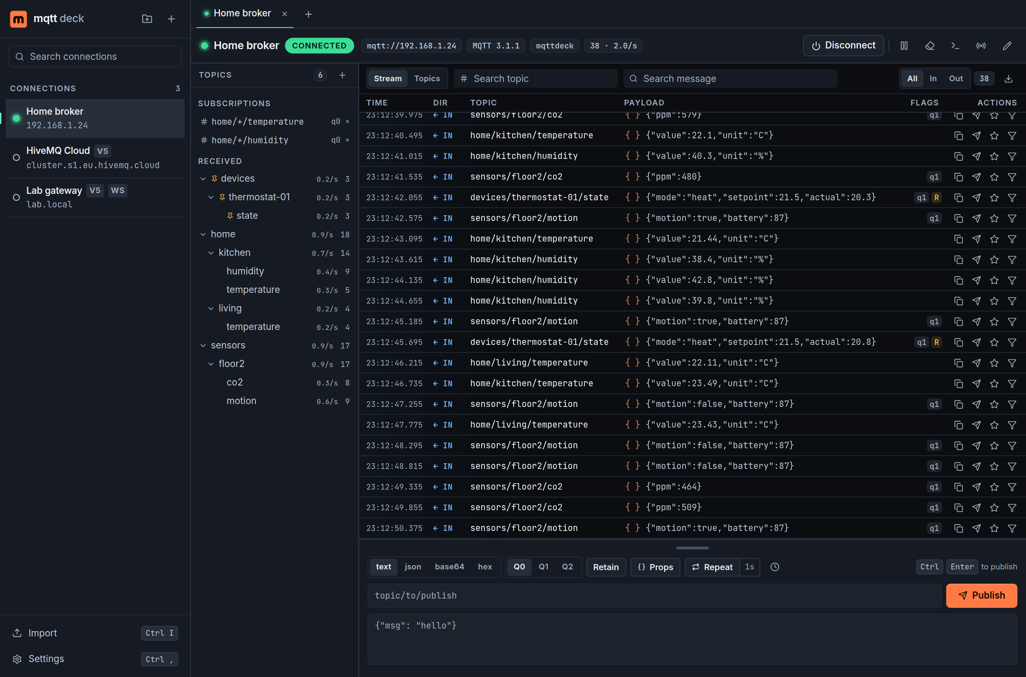The height and width of the screenshot is (677, 1026).
Task: Show Out direction messages only
Action: (x=956, y=79)
